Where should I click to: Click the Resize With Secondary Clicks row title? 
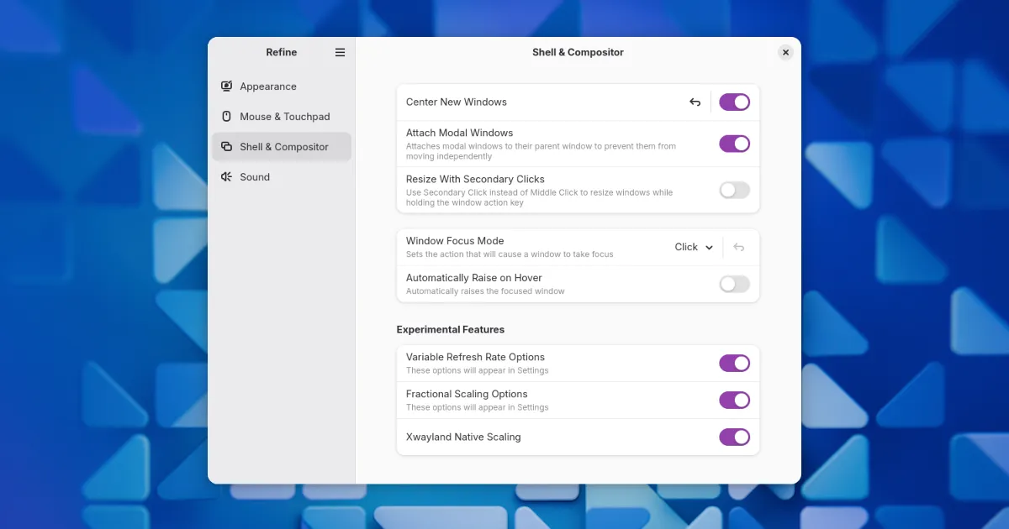click(475, 179)
